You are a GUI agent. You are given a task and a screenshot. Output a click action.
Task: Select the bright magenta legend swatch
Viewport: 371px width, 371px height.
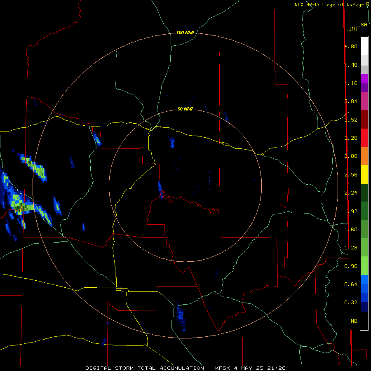point(364,78)
